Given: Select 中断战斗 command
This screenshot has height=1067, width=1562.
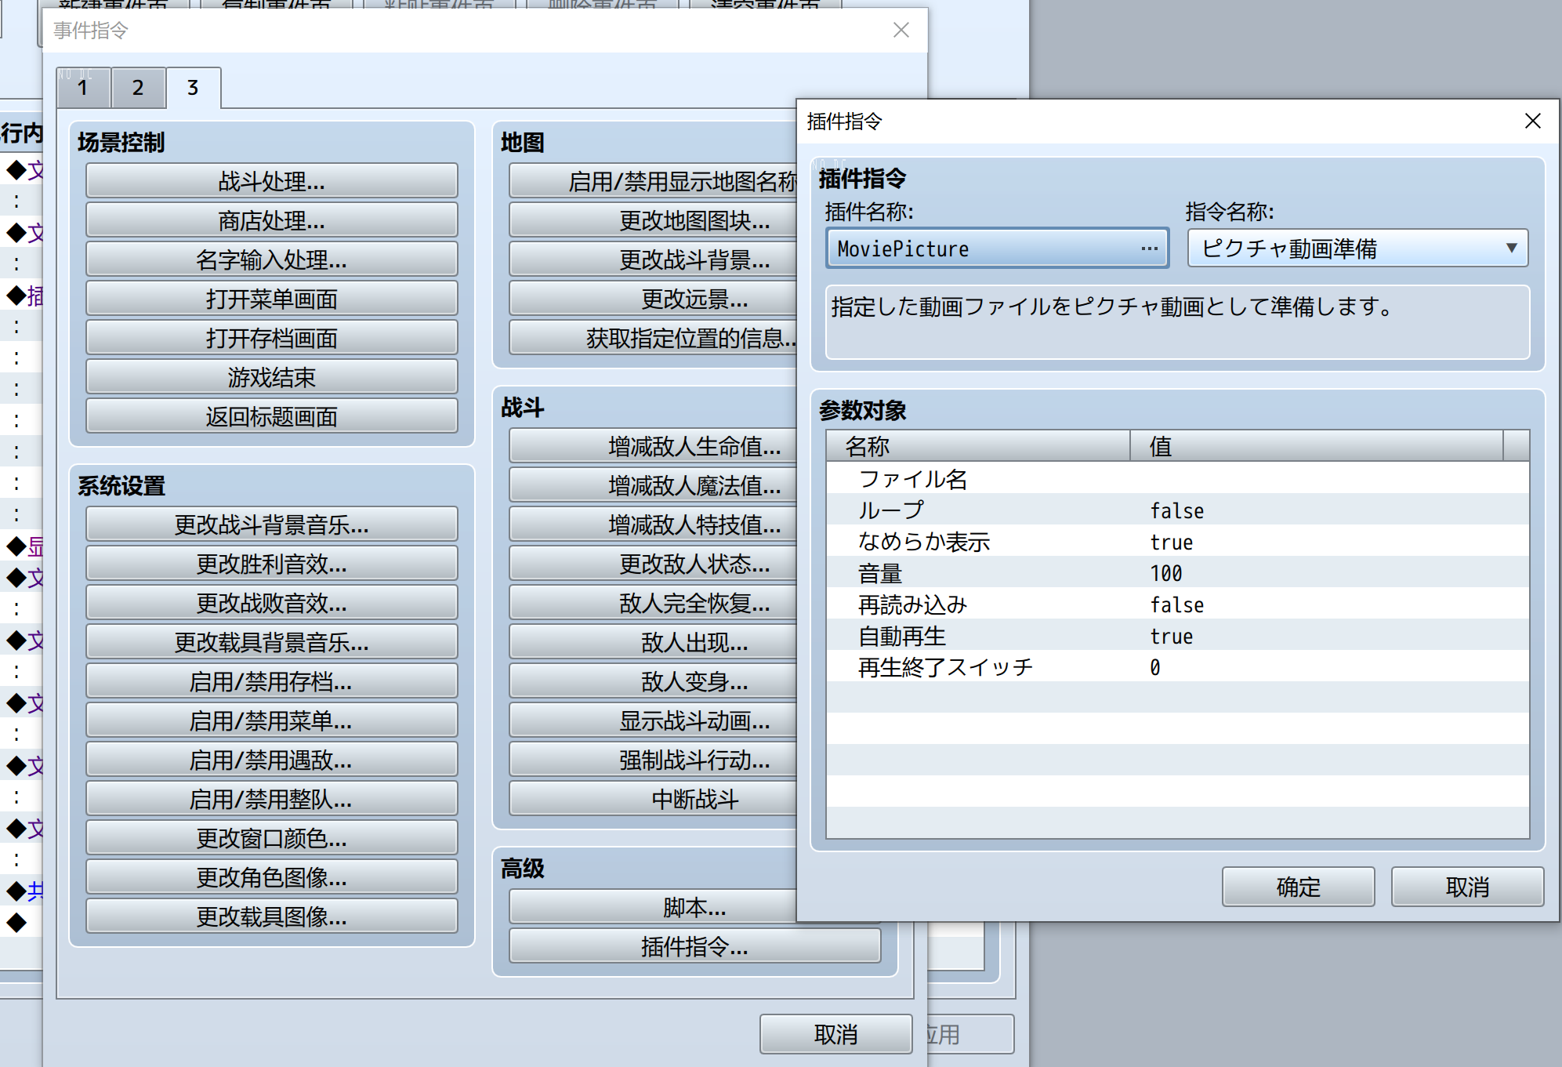Looking at the screenshot, I should click(x=653, y=799).
